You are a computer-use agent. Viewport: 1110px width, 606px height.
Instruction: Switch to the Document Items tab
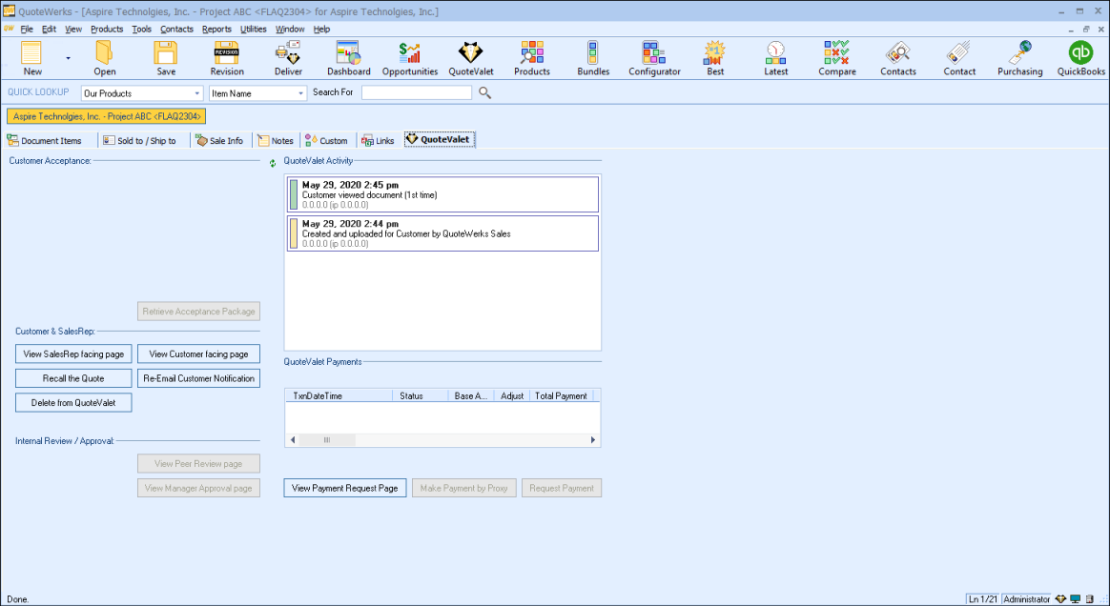[x=45, y=140]
